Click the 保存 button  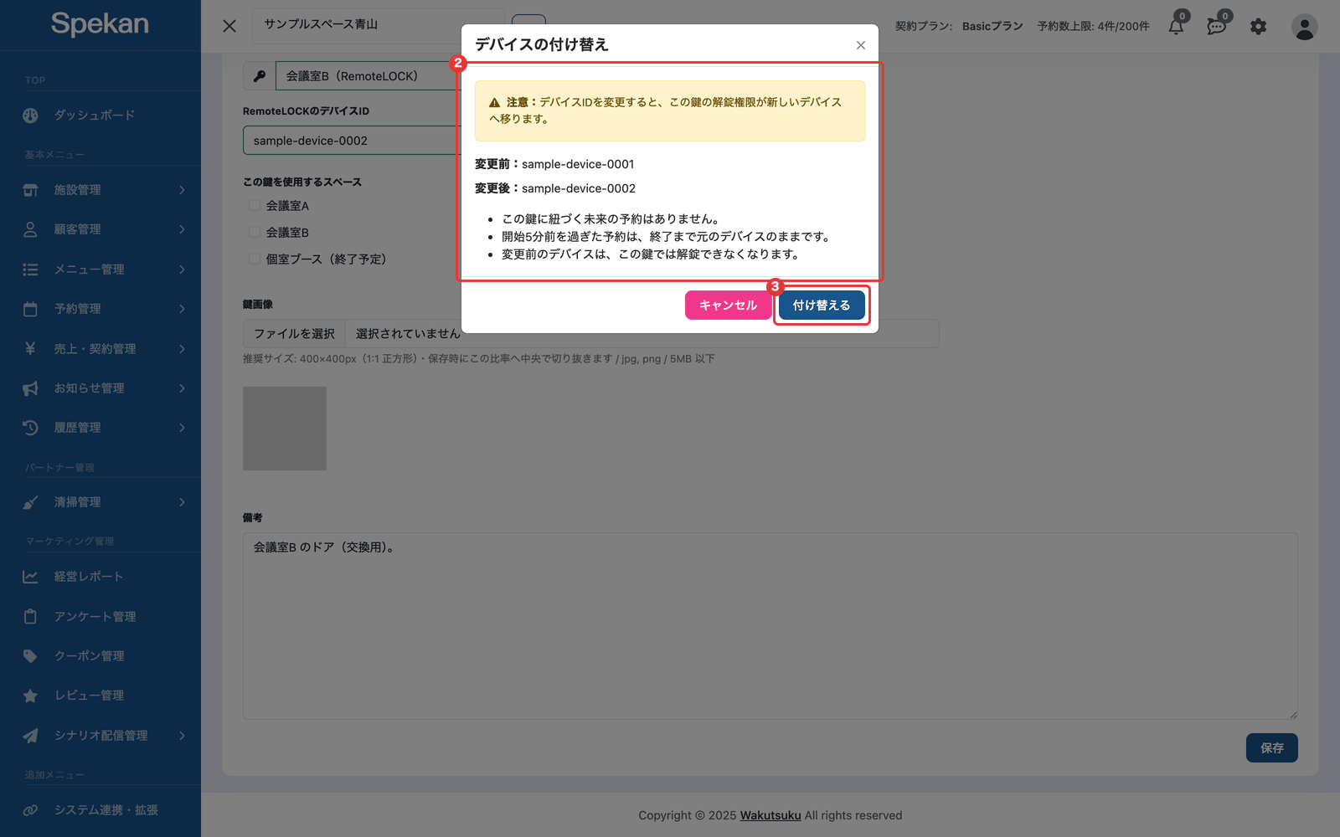tap(1271, 748)
